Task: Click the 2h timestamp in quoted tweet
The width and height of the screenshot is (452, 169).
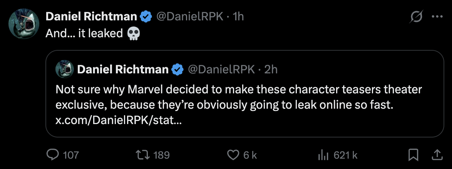Action: pyautogui.click(x=271, y=69)
